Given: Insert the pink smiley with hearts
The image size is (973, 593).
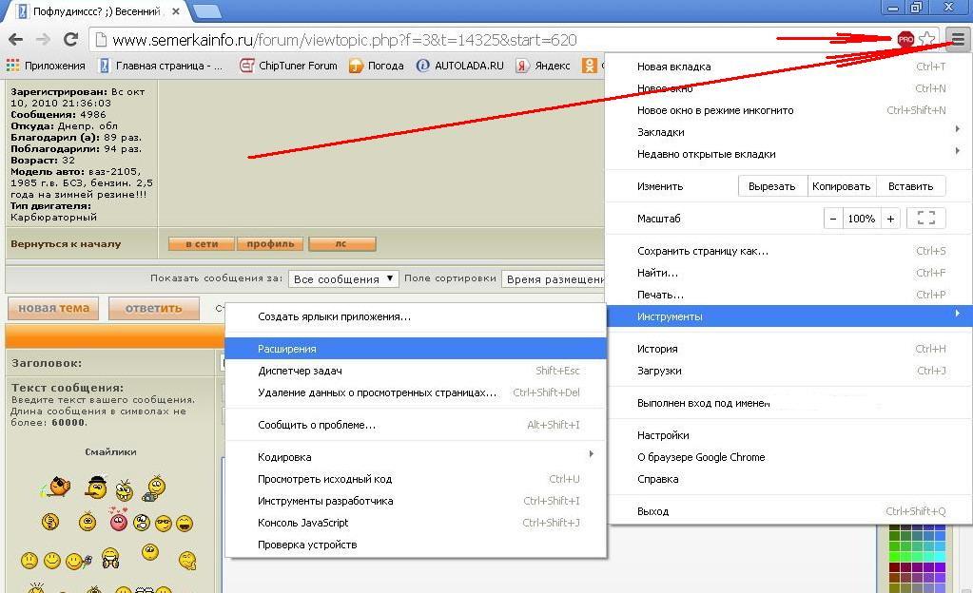Looking at the screenshot, I should click(118, 520).
